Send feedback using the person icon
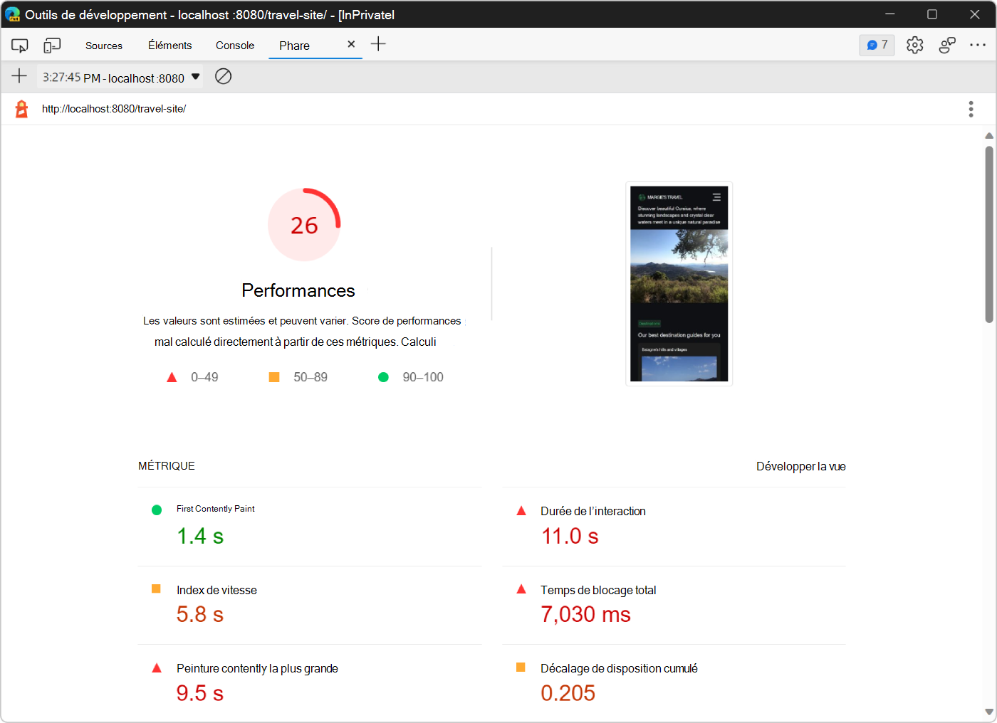 [x=946, y=44]
